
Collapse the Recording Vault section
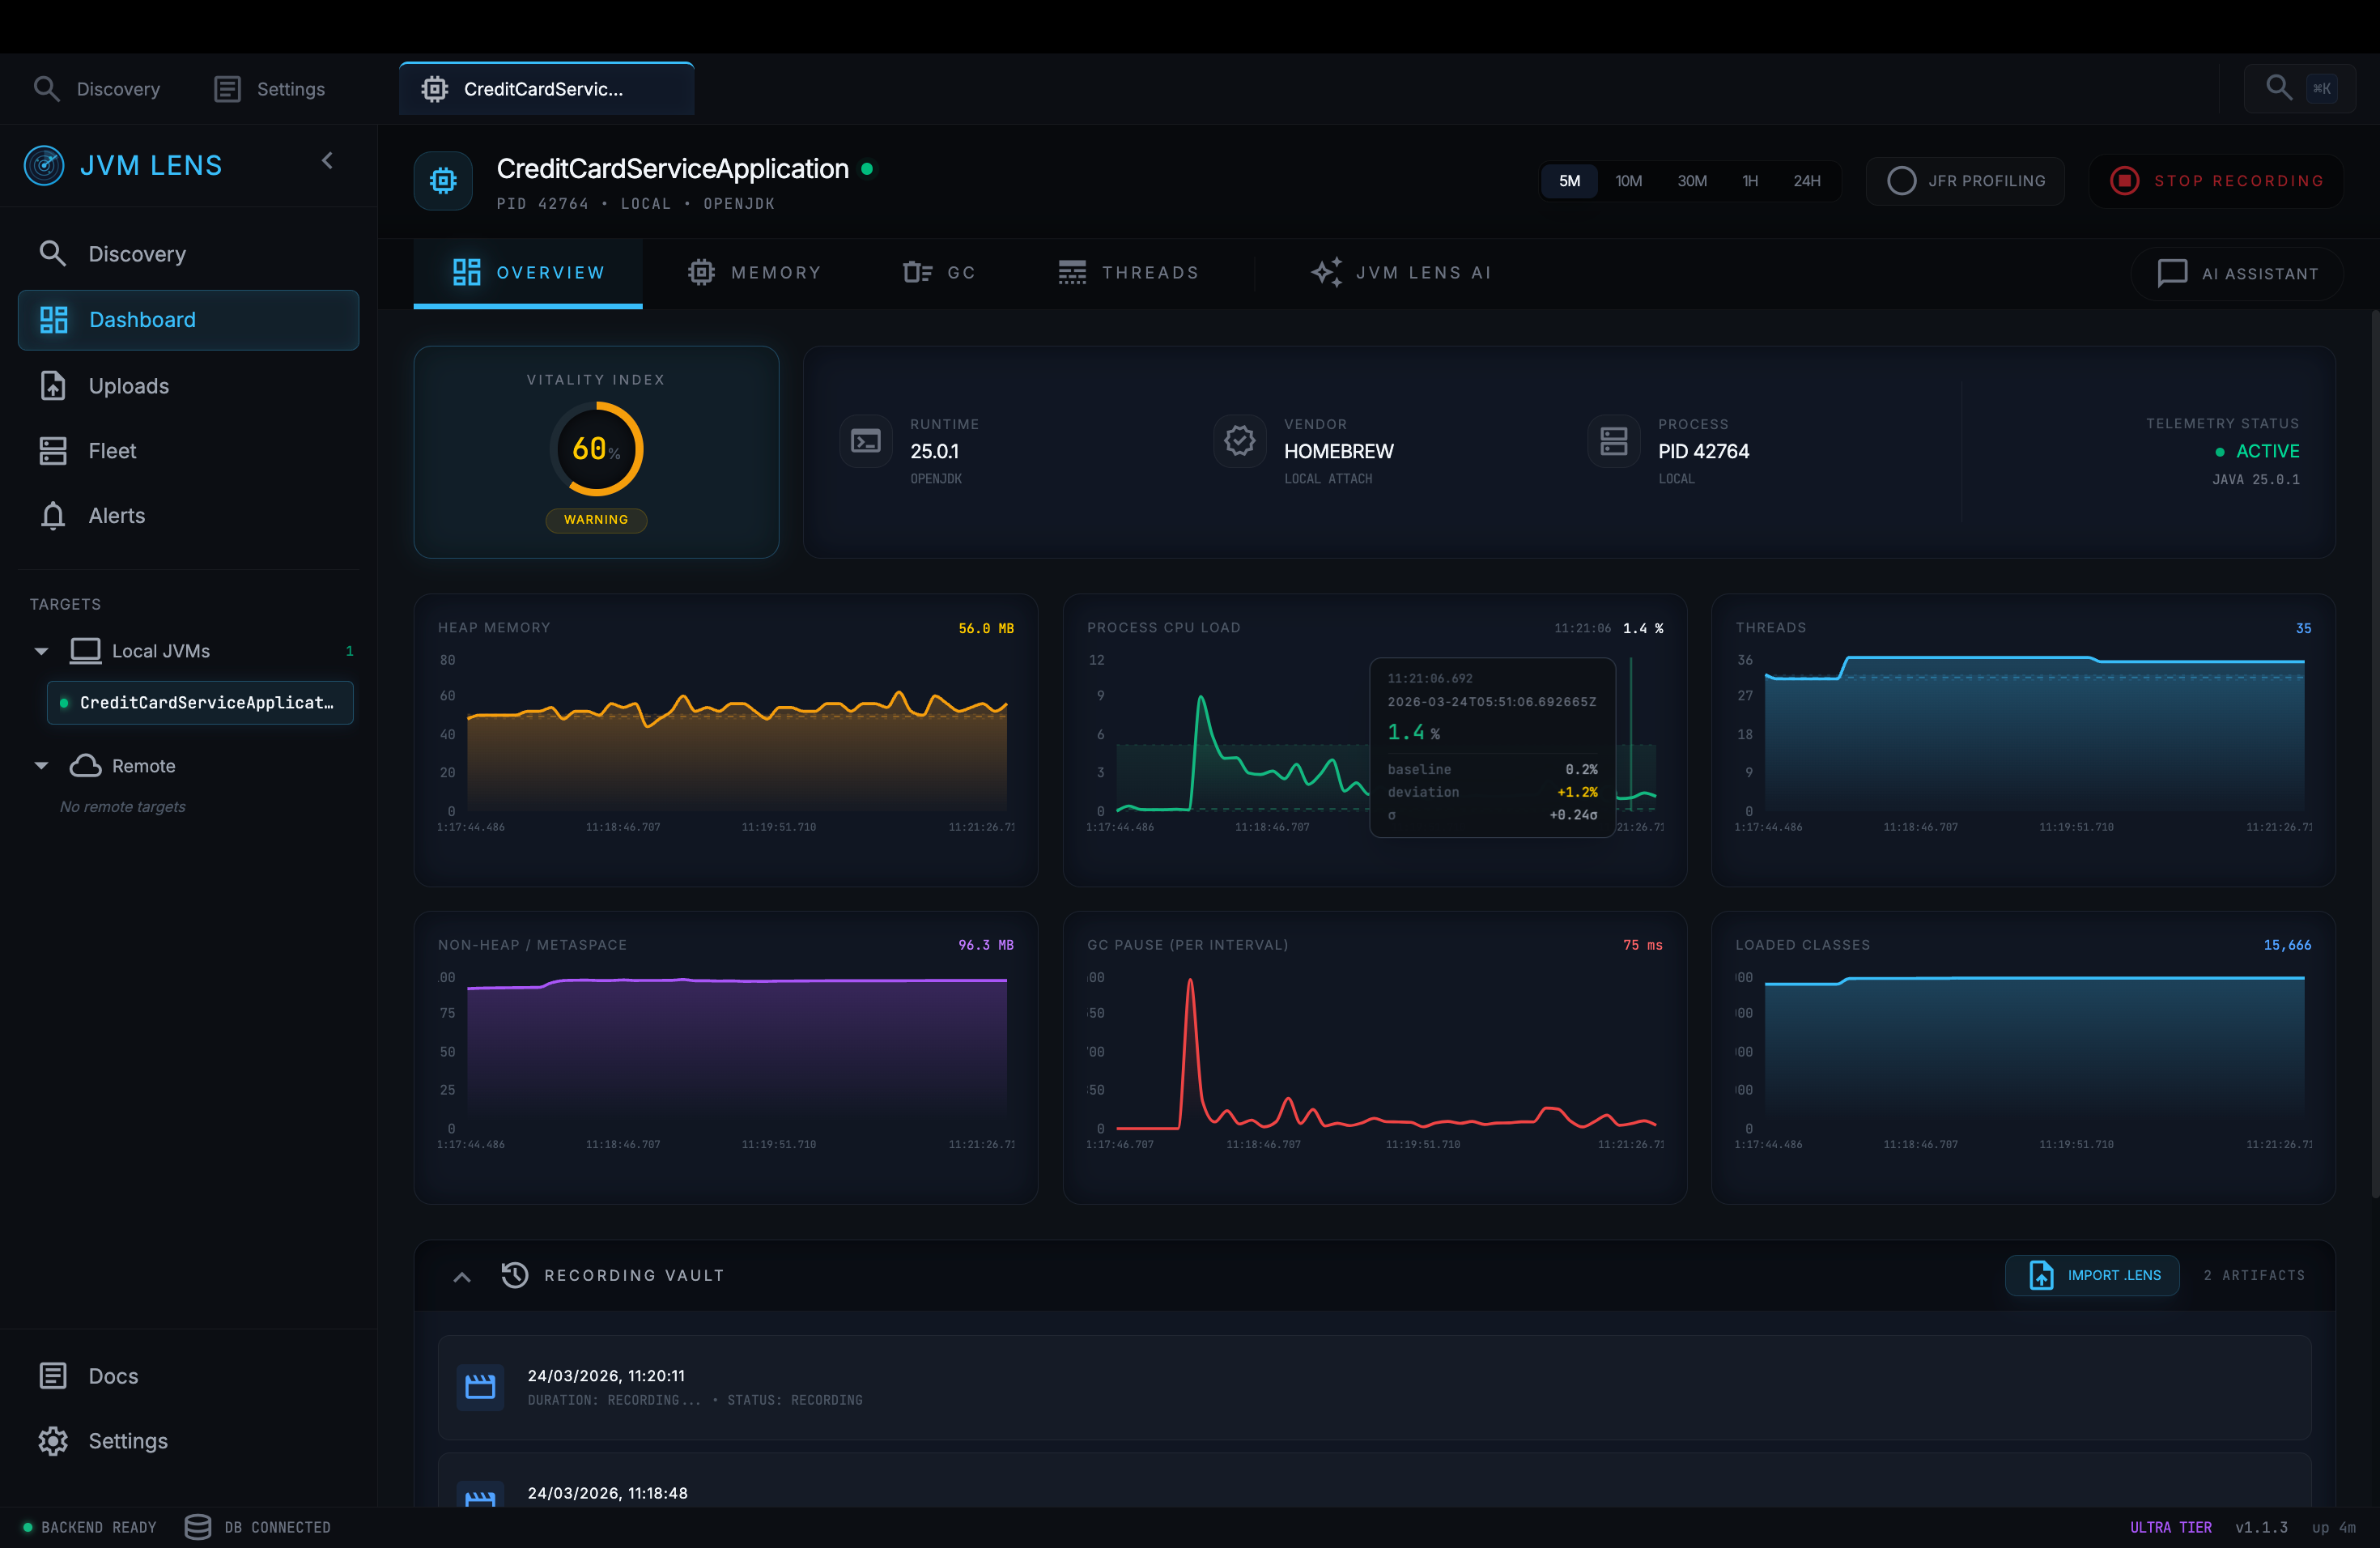462,1277
